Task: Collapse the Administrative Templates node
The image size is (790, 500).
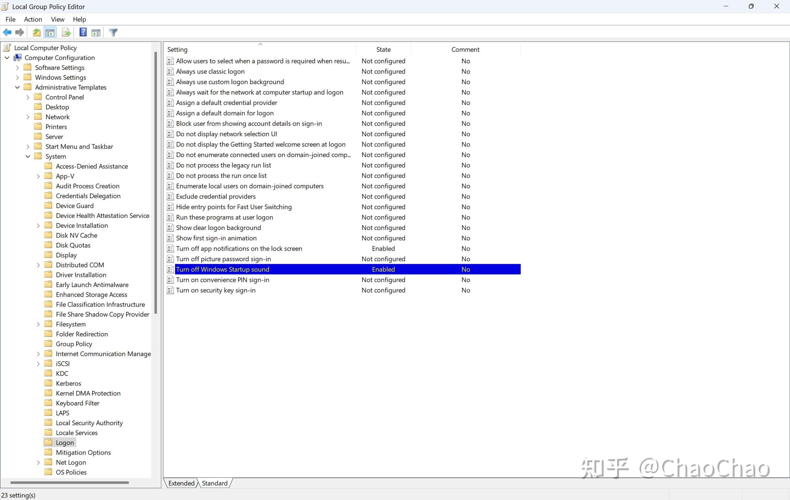Action: (17, 87)
